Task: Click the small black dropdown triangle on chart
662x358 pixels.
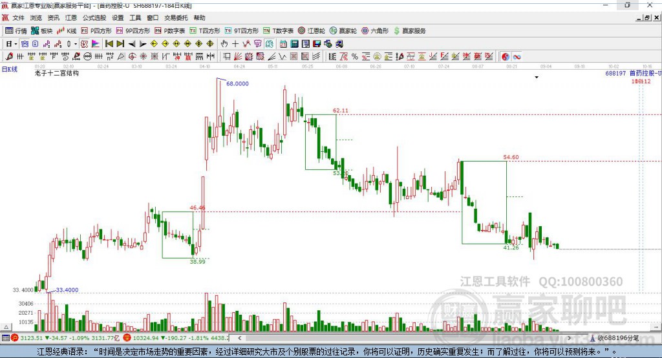Action: 537,78
